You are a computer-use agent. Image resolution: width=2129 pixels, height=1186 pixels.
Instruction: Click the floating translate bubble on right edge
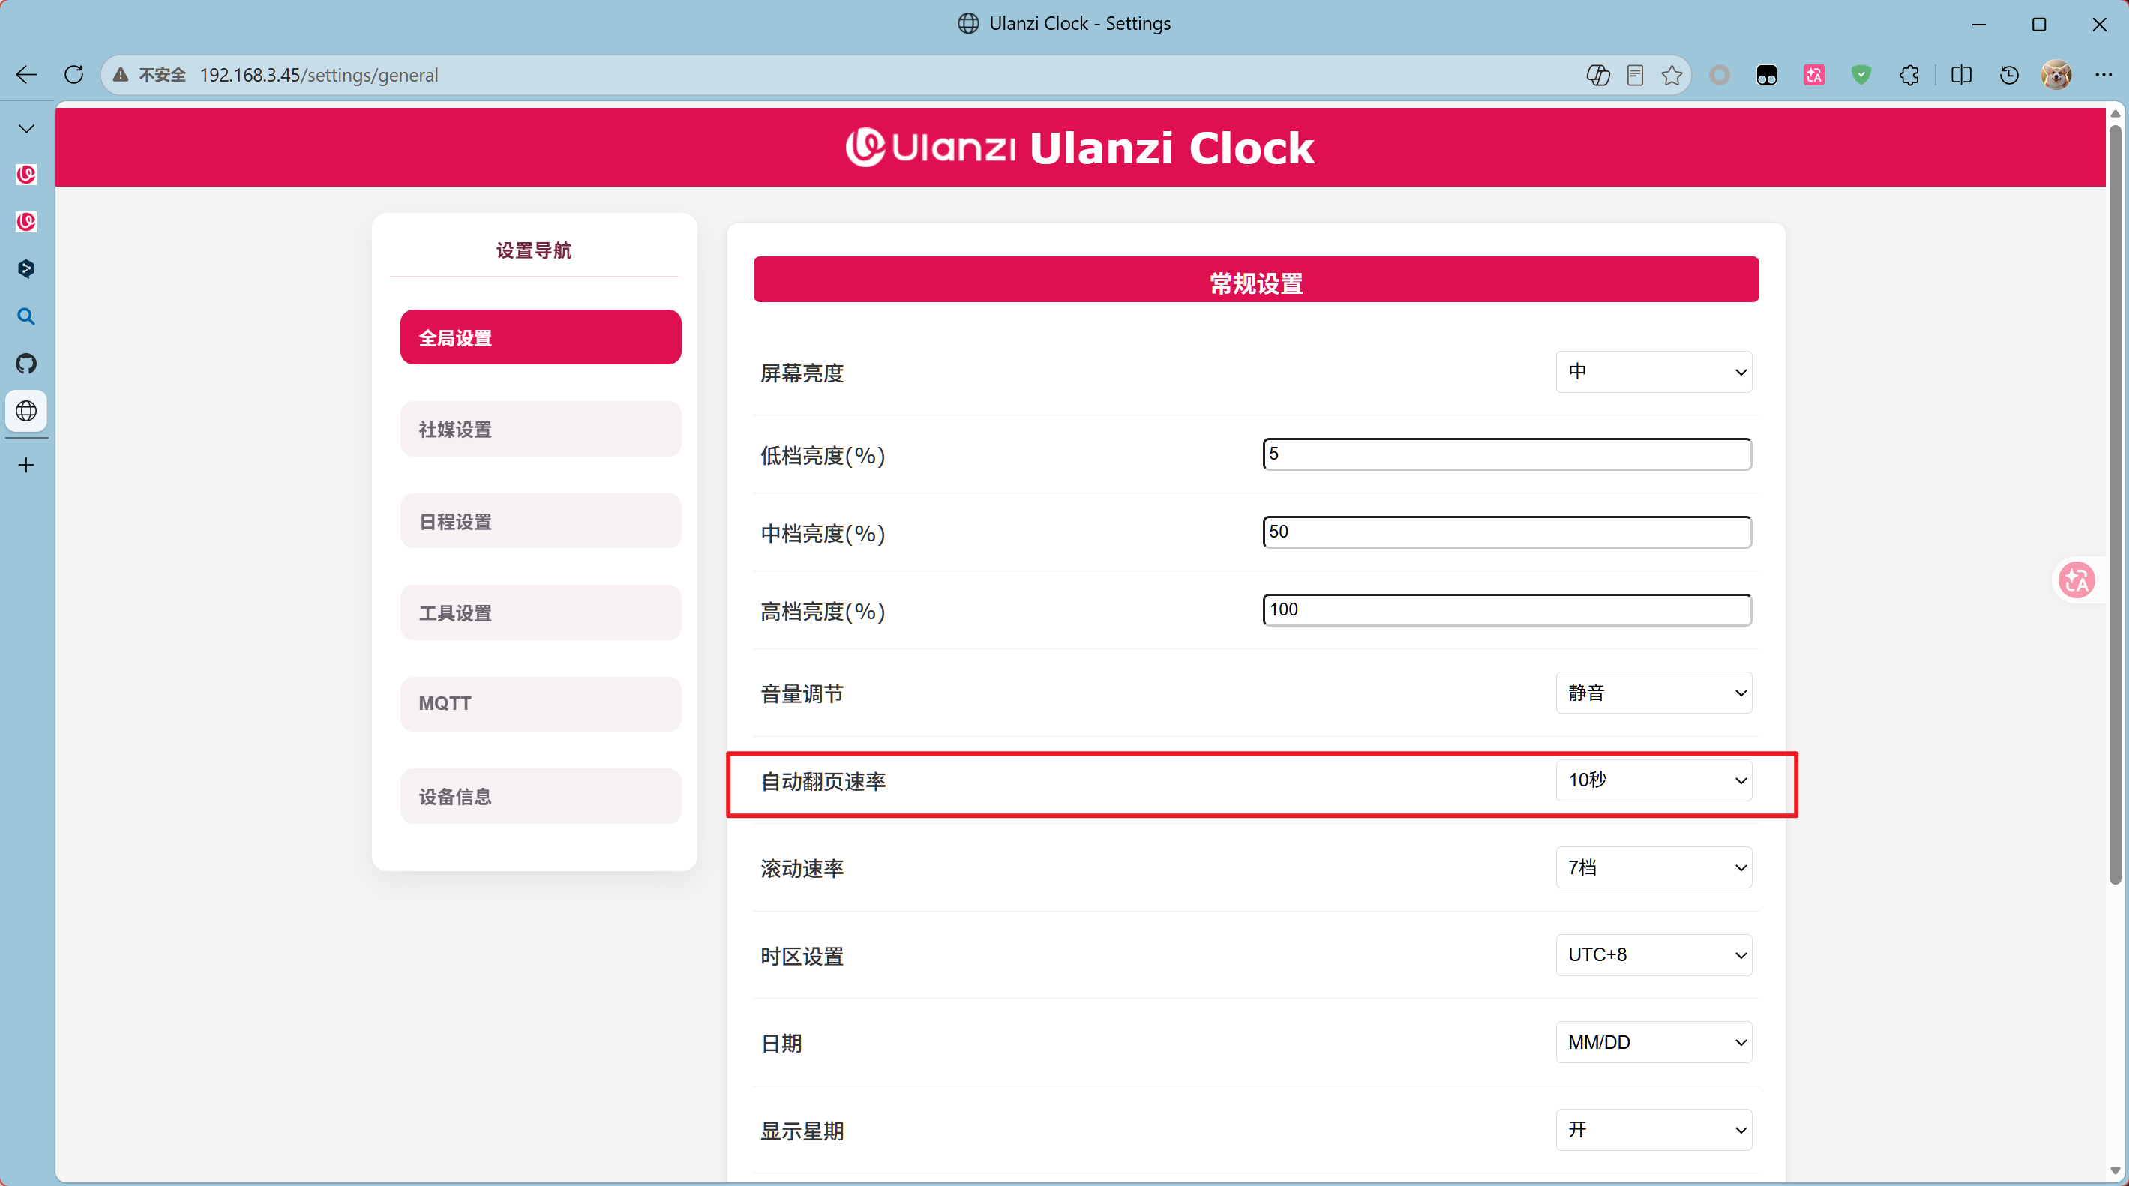click(2077, 580)
